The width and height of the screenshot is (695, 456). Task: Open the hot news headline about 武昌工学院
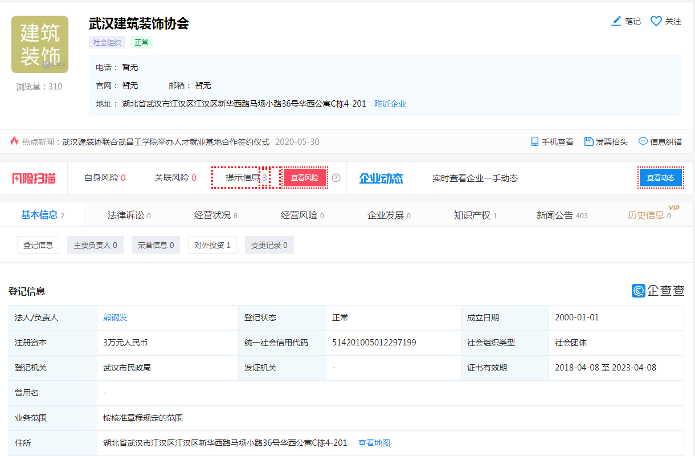tap(166, 141)
